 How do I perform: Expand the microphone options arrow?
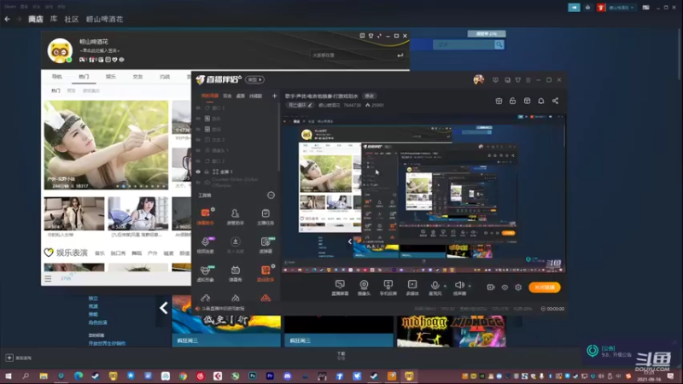tap(445, 286)
